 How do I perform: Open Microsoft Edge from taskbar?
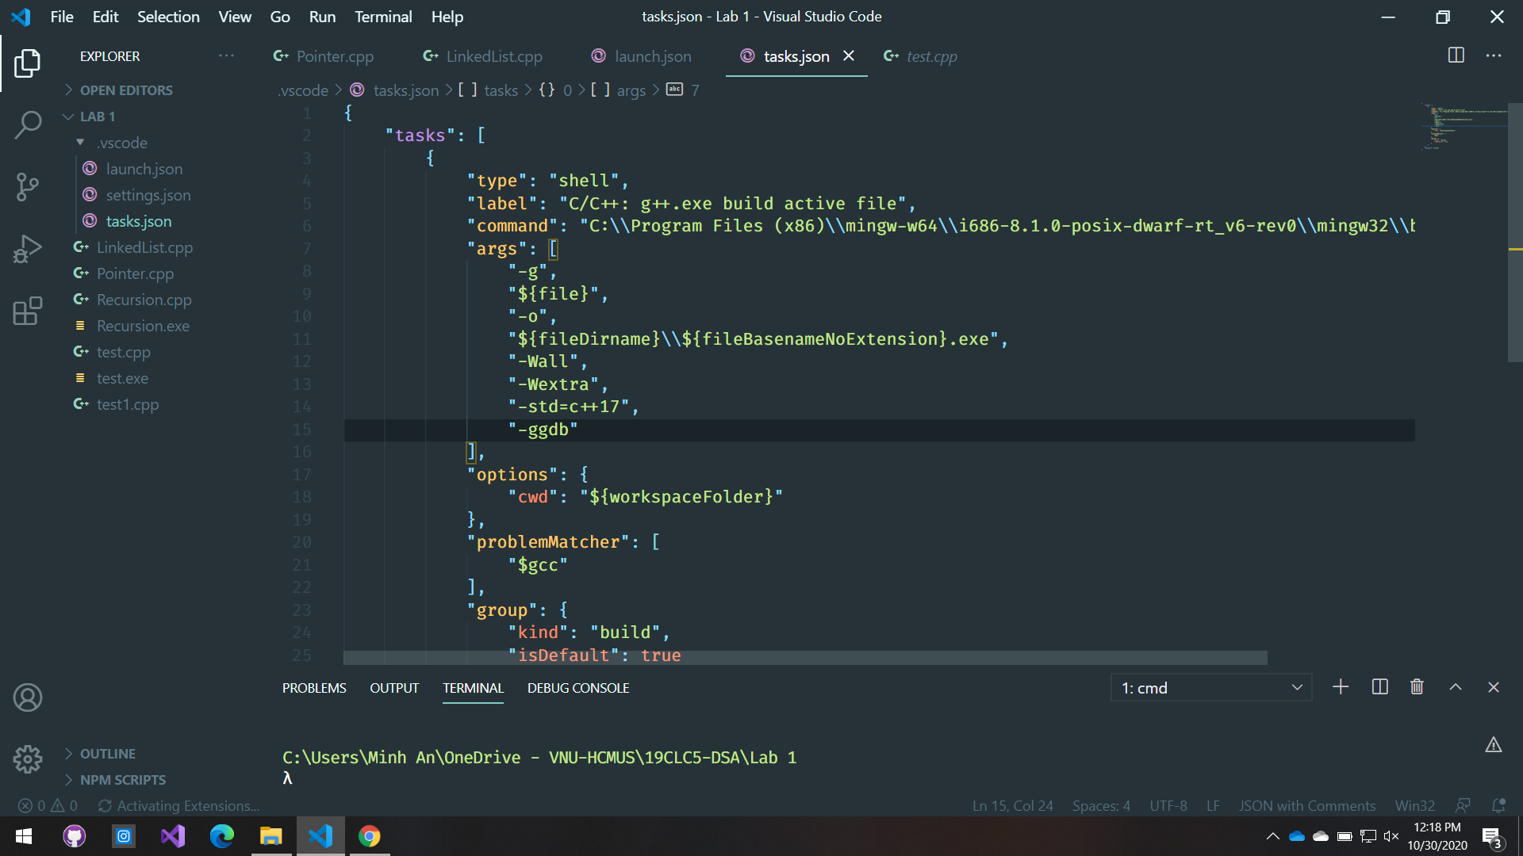click(222, 836)
